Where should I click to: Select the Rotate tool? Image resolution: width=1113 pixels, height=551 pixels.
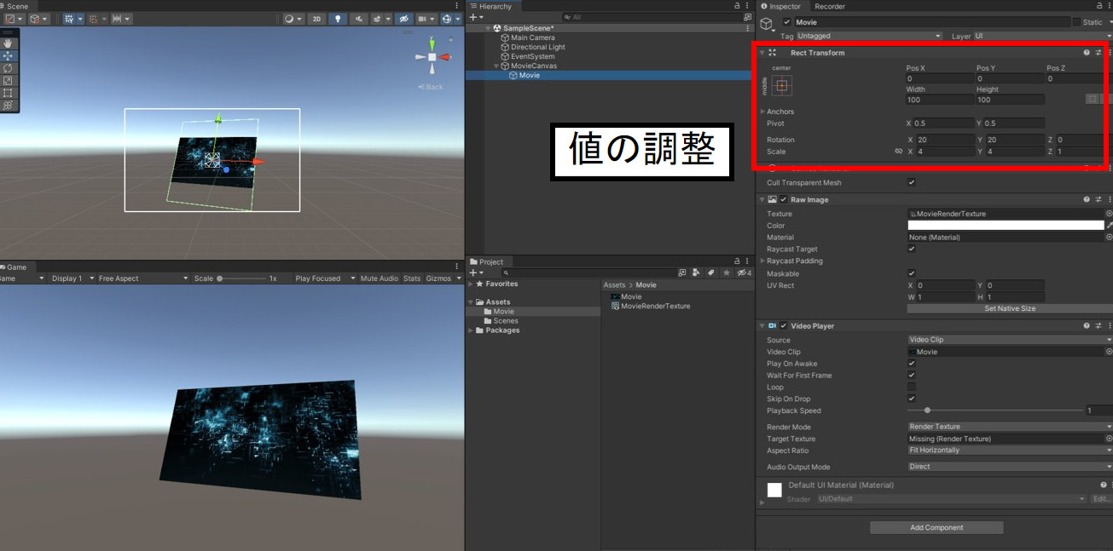click(x=8, y=68)
